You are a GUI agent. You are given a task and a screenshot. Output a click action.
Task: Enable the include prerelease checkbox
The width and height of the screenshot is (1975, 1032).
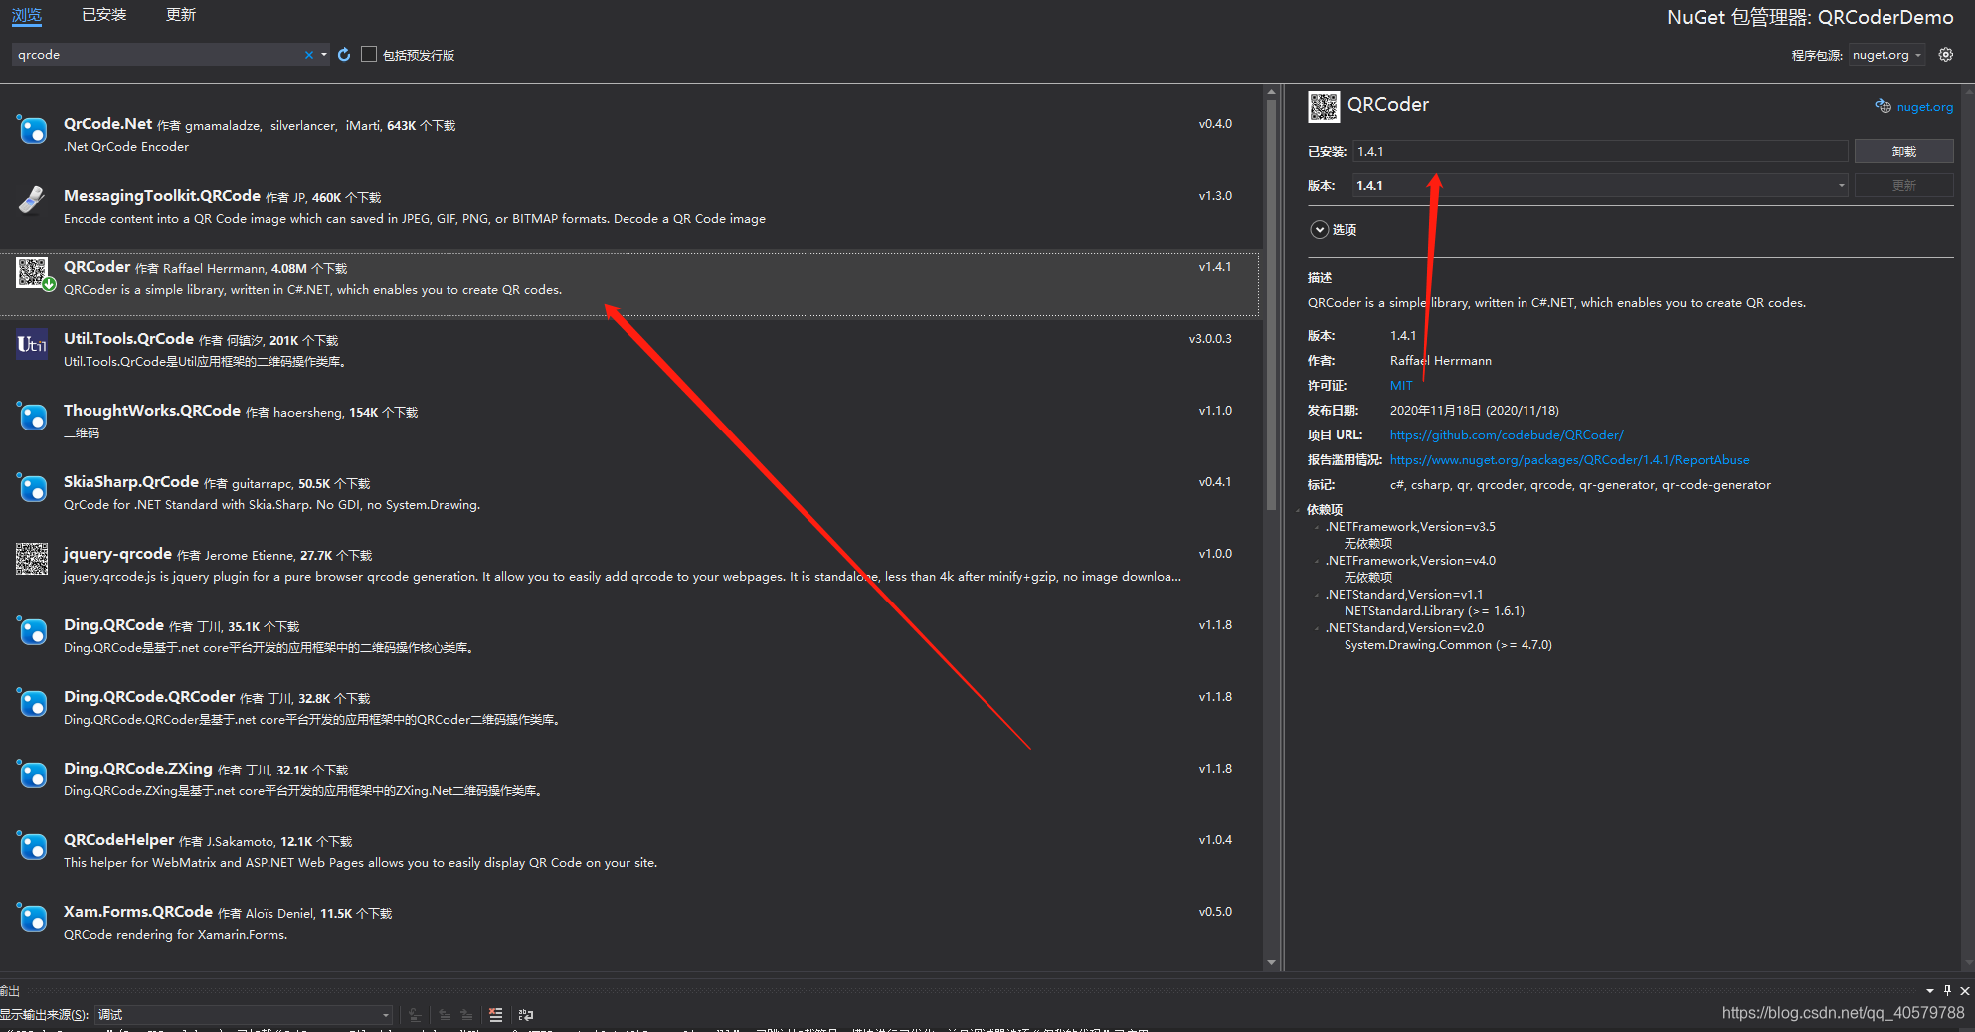click(369, 55)
